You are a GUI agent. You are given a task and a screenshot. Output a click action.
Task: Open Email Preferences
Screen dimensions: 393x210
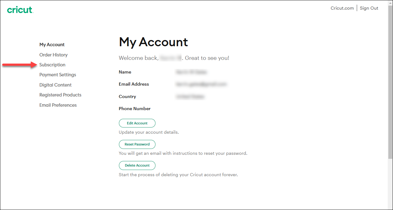[x=58, y=105]
